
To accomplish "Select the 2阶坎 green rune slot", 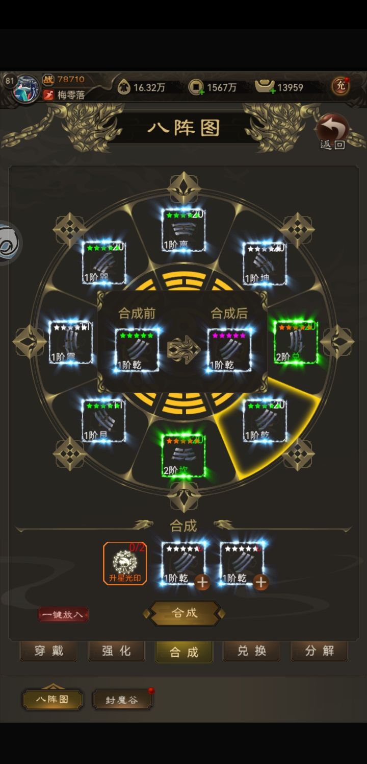I will 183,456.
